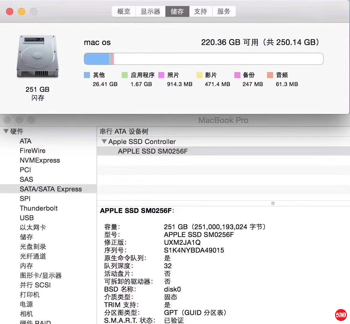The width and height of the screenshot is (350, 324).
Task: Collapse the 硬件 sidebar section
Action: click(6, 131)
